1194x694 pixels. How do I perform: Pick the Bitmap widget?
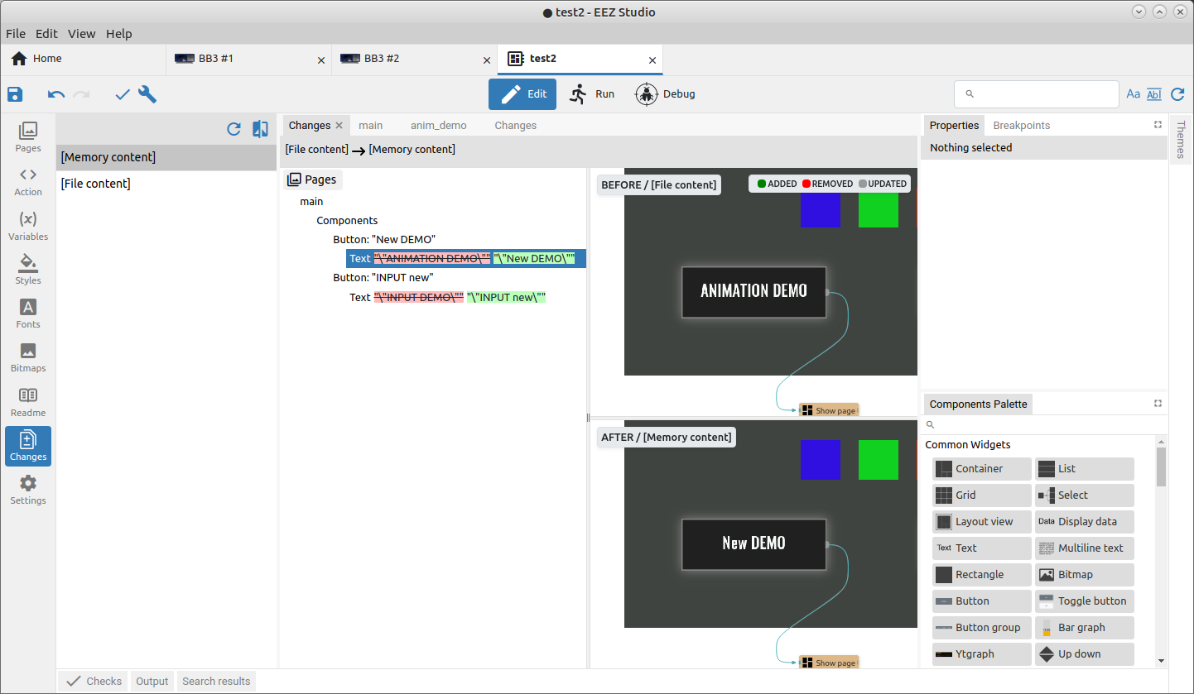(x=1085, y=575)
